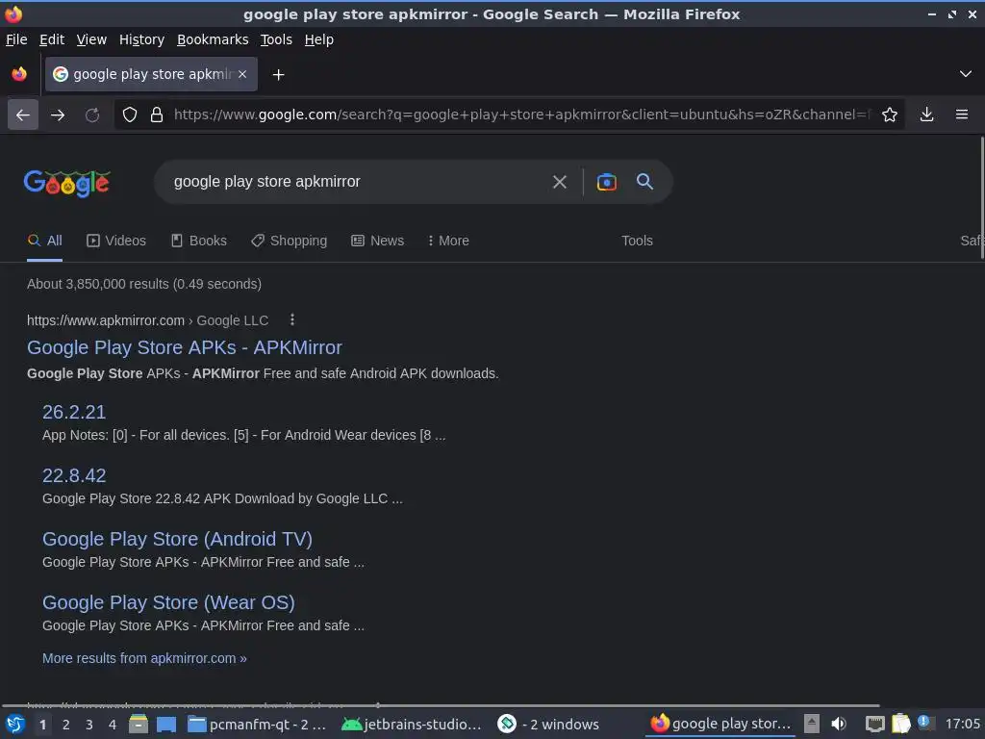The image size is (985, 739).
Task: Switch to Videos search results
Action: click(x=116, y=241)
